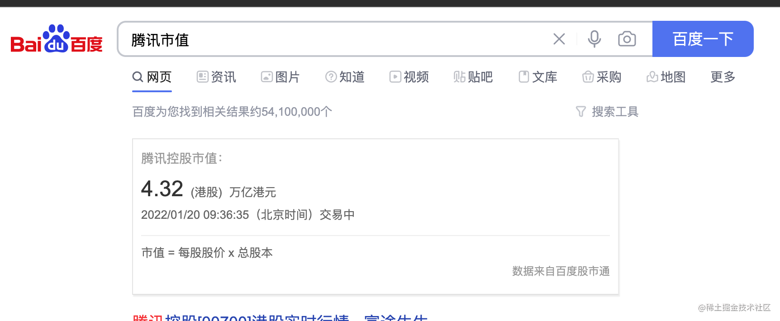Expand the 更多 menu
Screen dimensions: 780x321
[x=723, y=77]
